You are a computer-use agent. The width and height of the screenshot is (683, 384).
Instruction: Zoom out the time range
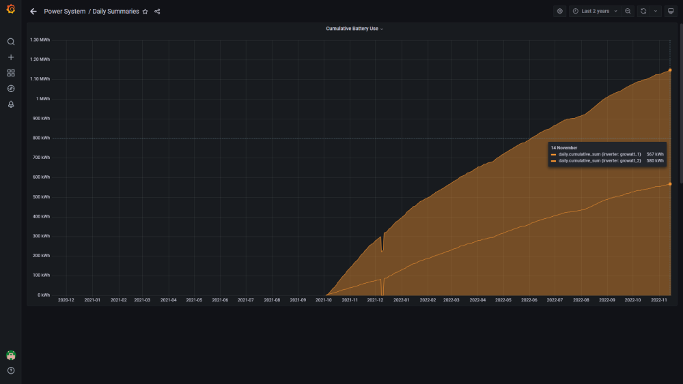628,12
